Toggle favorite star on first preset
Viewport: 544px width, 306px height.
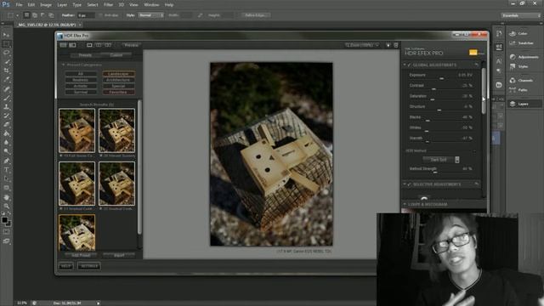click(61, 156)
